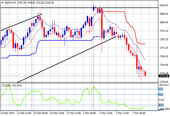
Task: Click the CCI -100 level label
Action: pyautogui.click(x=161, y=105)
